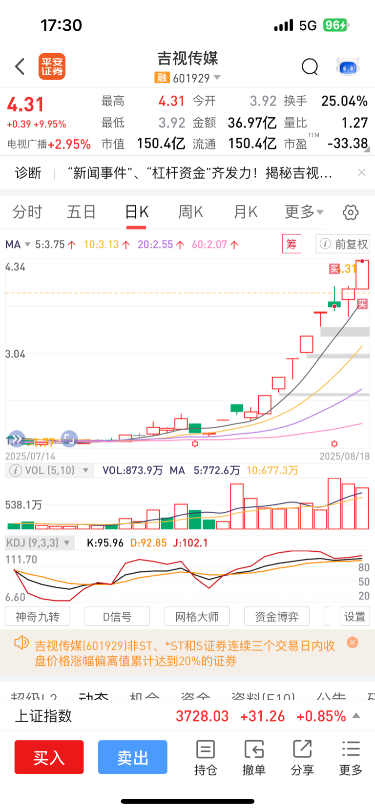
Task: Tap the 筹 chip distribution icon
Action: coord(292,244)
